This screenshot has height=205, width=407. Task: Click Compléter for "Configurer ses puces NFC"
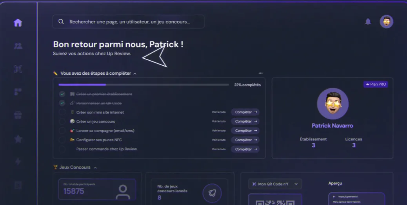point(245,140)
